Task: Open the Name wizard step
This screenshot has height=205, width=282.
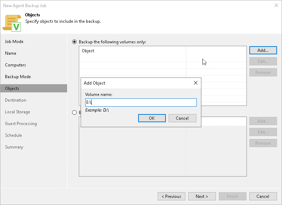Action: tap(11, 53)
